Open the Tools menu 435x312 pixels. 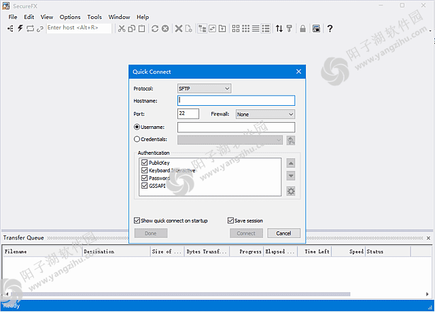click(94, 17)
